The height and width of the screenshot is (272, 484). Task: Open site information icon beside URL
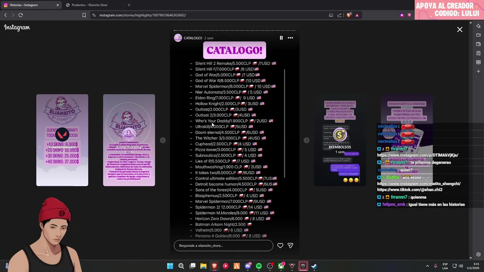tap(94, 15)
